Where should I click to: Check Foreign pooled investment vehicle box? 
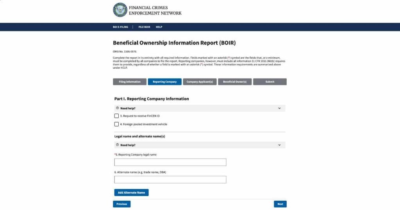point(116,124)
